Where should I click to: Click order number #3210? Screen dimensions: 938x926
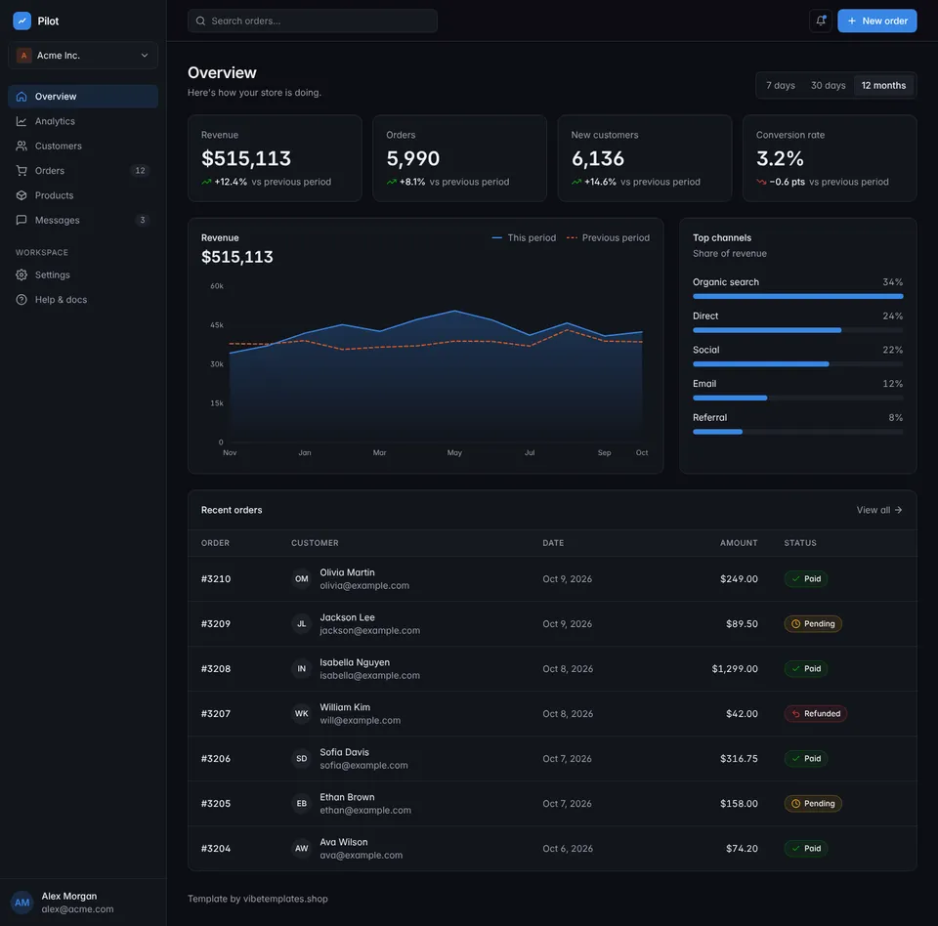click(x=216, y=579)
